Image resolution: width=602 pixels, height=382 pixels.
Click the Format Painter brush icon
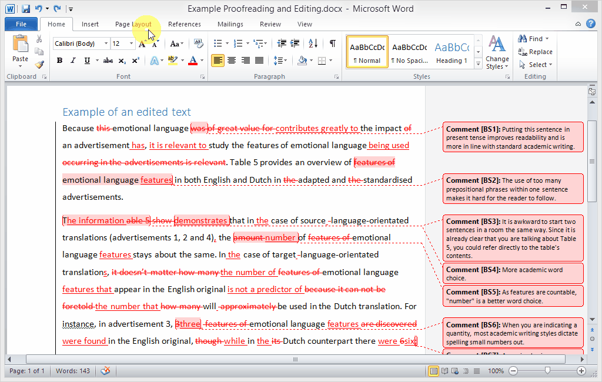(39, 65)
